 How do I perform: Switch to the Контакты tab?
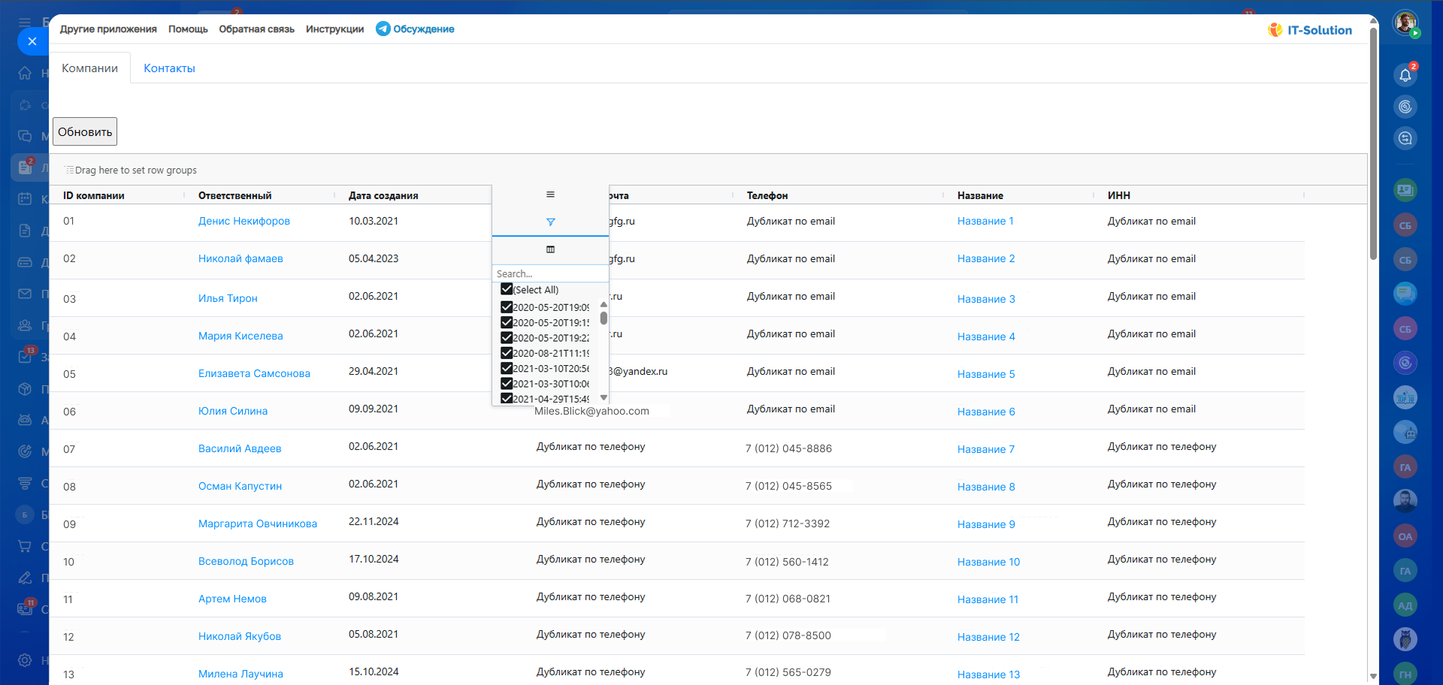(x=169, y=68)
